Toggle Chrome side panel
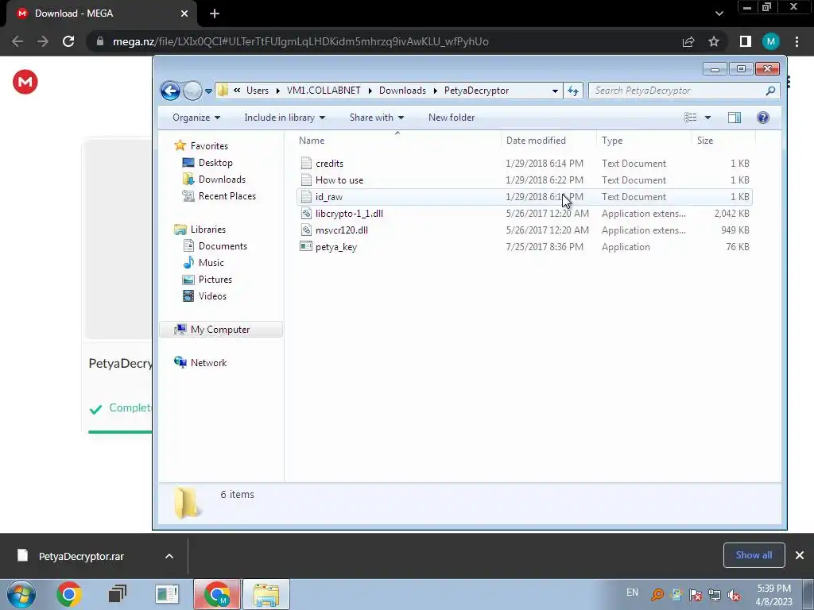This screenshot has width=814, height=610. click(x=745, y=41)
